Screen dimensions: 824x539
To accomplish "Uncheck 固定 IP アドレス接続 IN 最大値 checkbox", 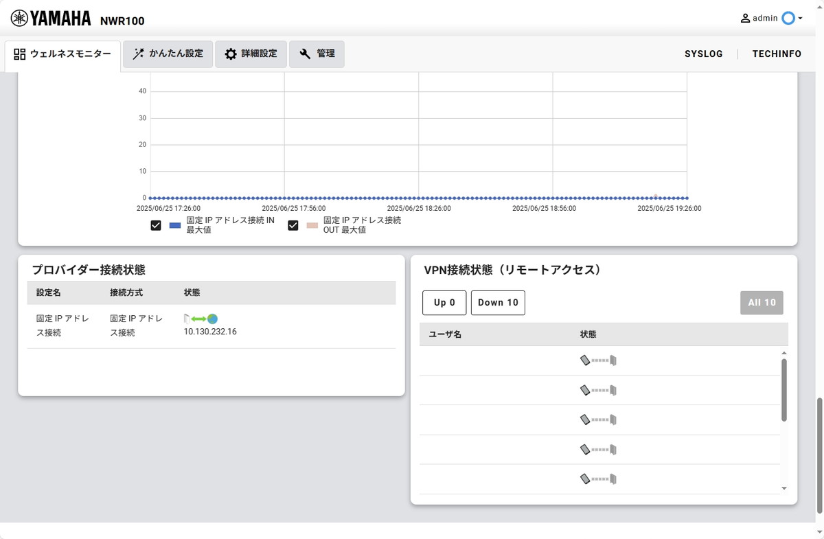I will (x=156, y=225).
